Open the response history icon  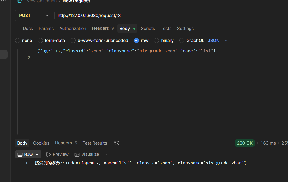coord(117,143)
